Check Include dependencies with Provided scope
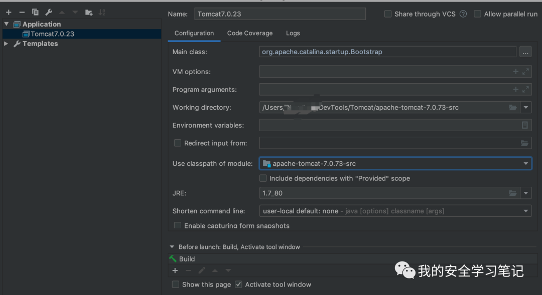The height and width of the screenshot is (295, 542). 263,178
